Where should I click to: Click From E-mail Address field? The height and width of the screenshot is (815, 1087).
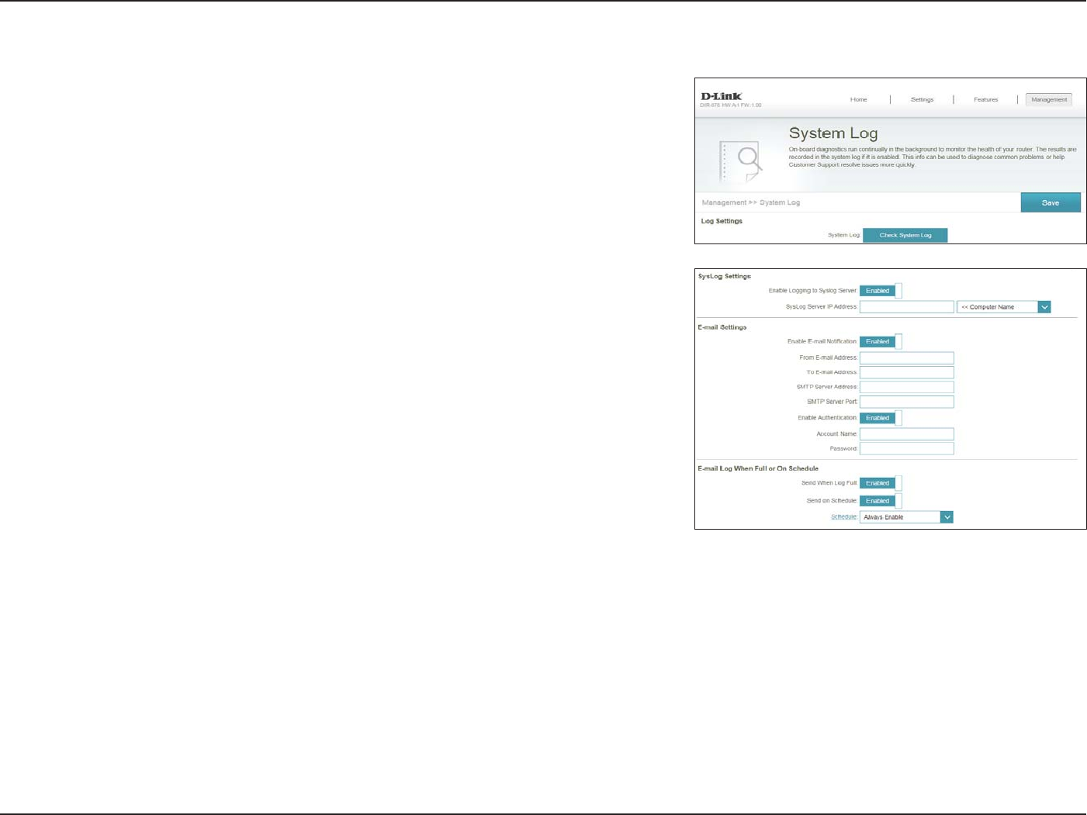(x=906, y=358)
